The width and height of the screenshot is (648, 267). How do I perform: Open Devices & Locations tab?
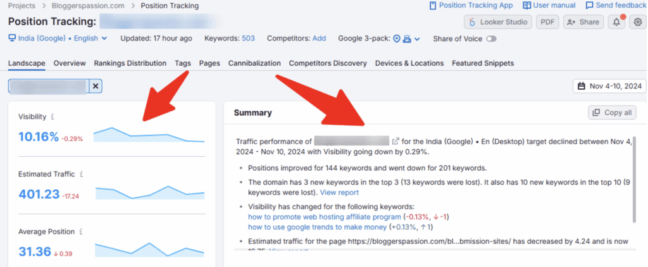(409, 63)
